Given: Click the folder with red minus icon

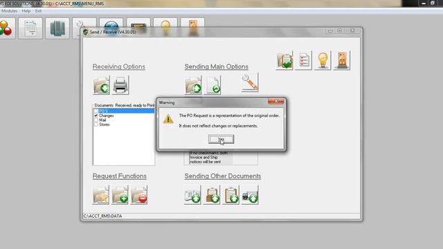Looking at the screenshot, I should pos(139,195).
